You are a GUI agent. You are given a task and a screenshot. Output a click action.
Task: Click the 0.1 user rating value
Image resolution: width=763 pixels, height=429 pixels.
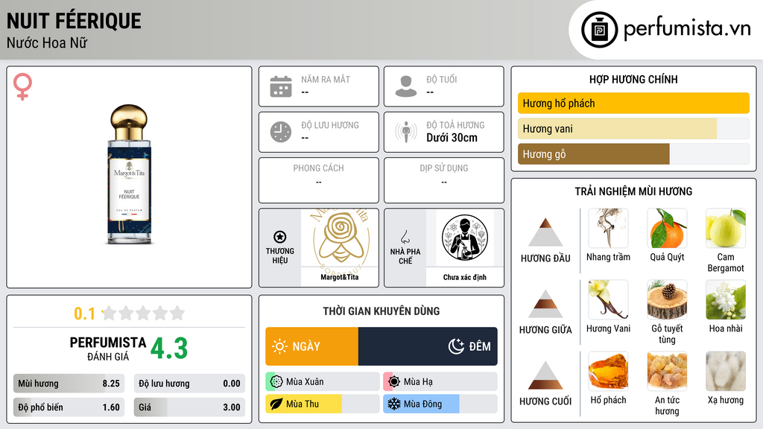click(x=84, y=314)
